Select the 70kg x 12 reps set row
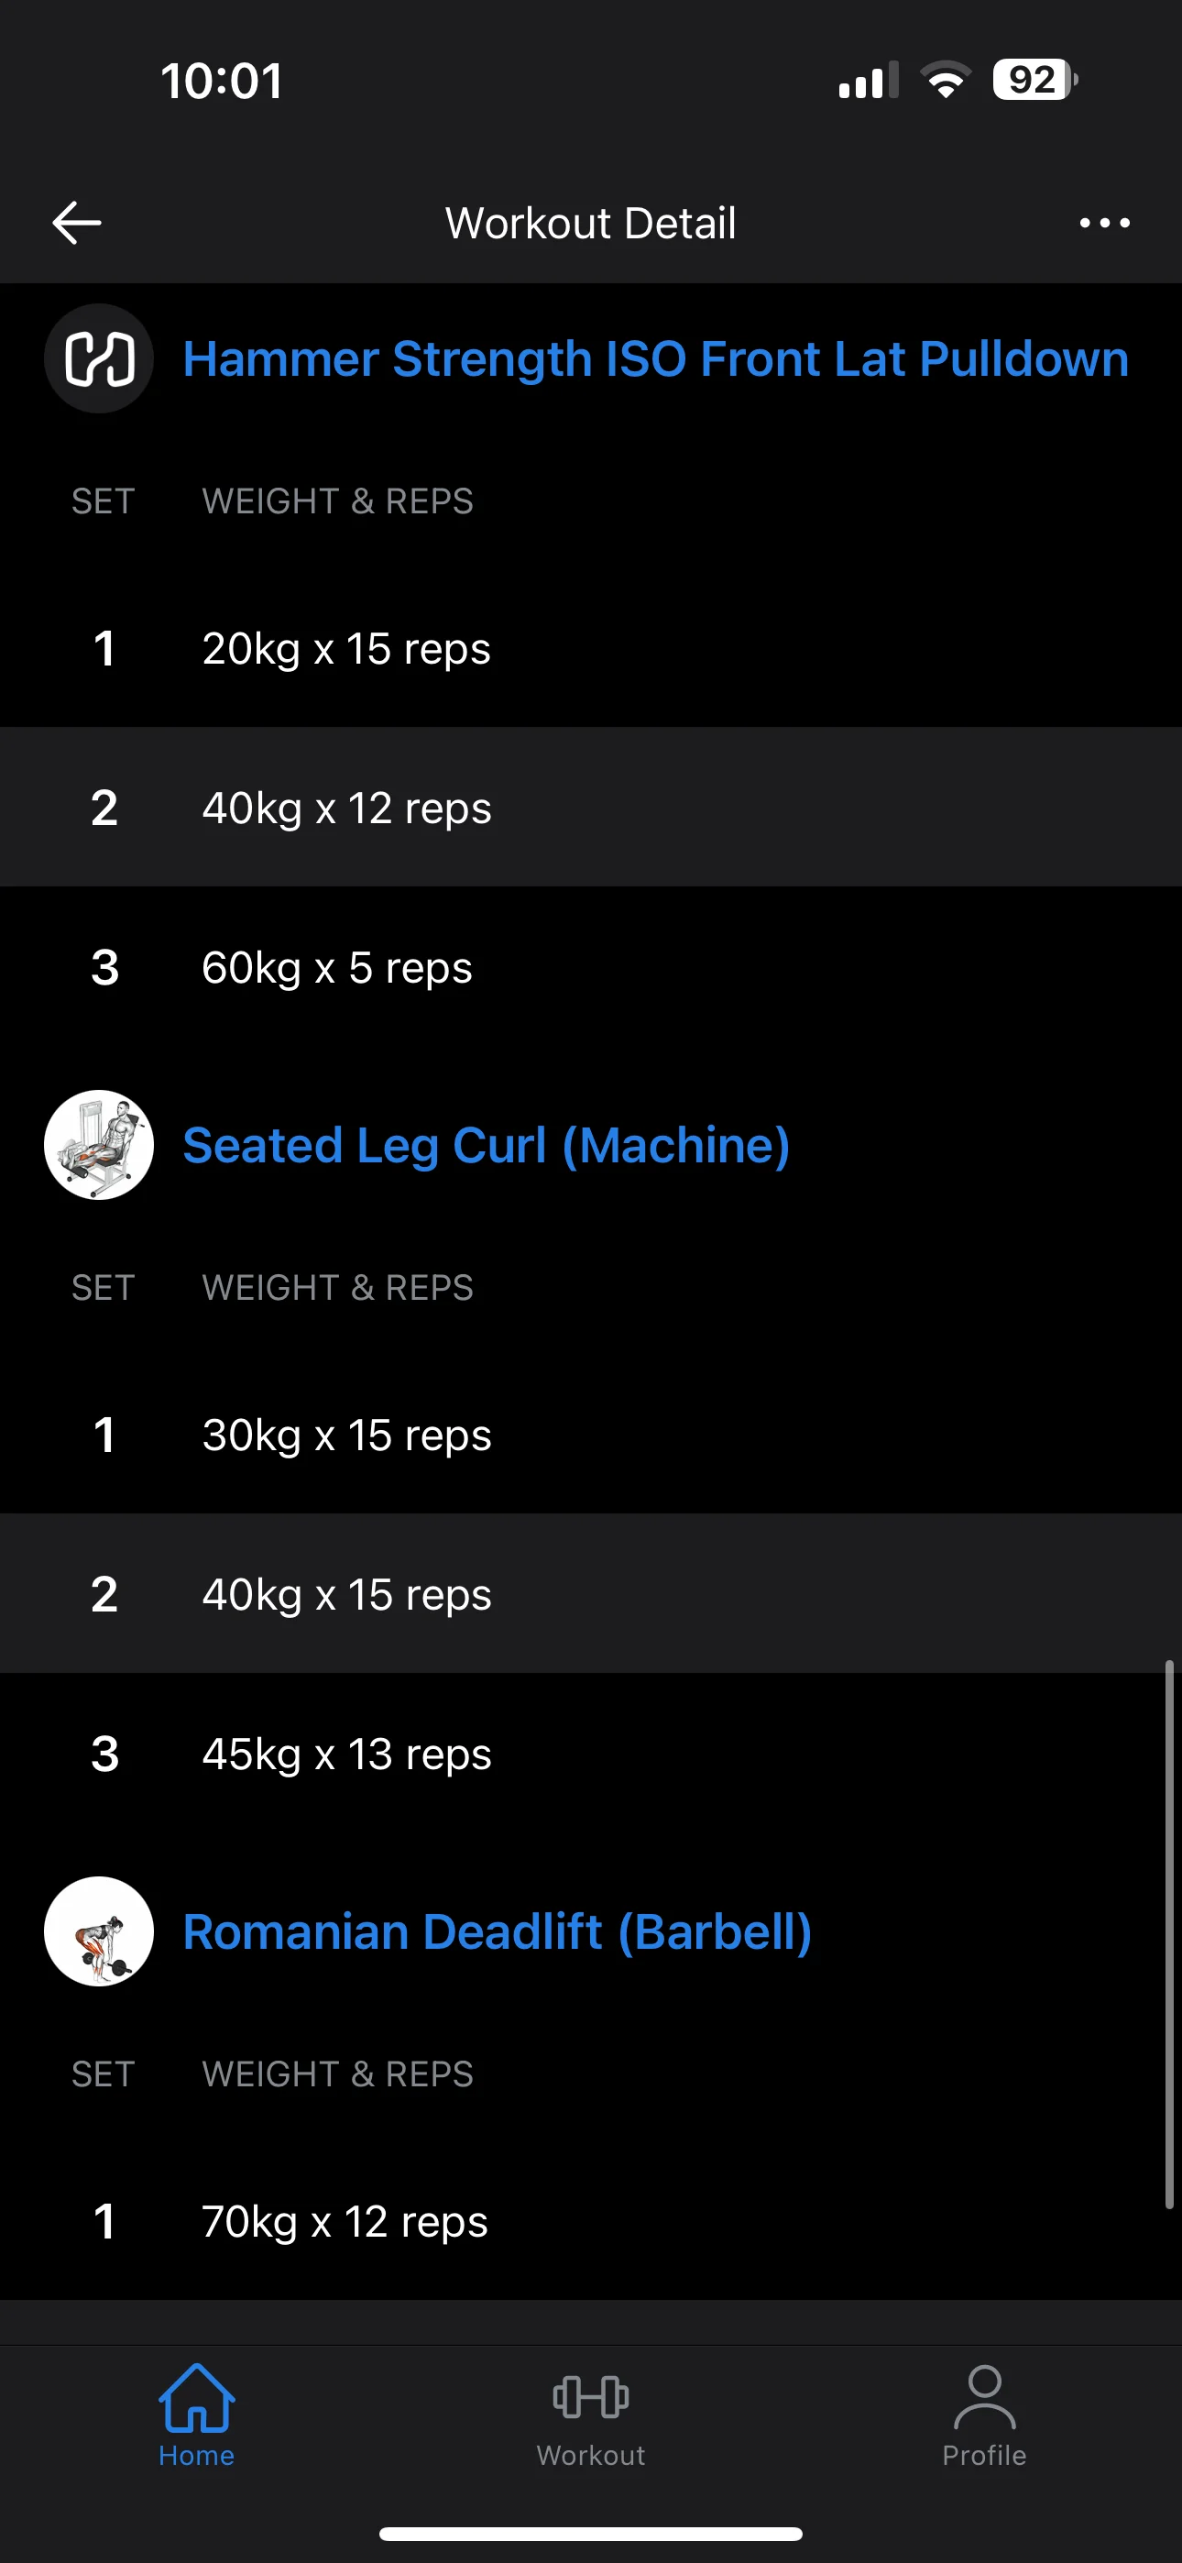Viewport: 1182px width, 2563px height. 591,2221
